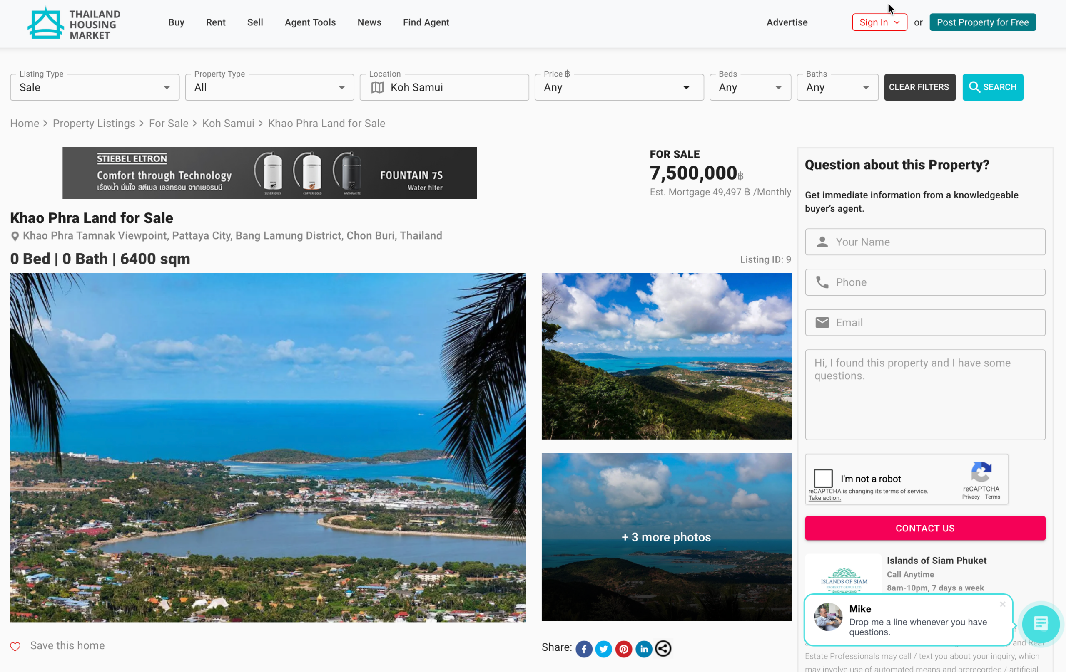
Task: Click the LinkedIn share icon
Action: tap(644, 649)
